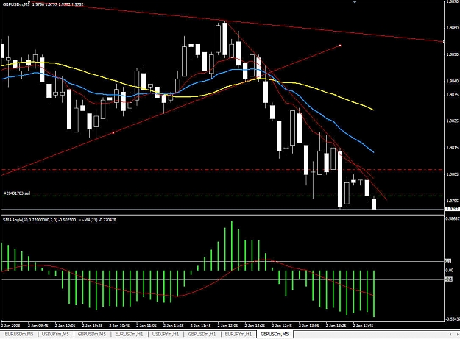
Task: Click the '#20491783 sell' order label
Action: pyautogui.click(x=17, y=193)
